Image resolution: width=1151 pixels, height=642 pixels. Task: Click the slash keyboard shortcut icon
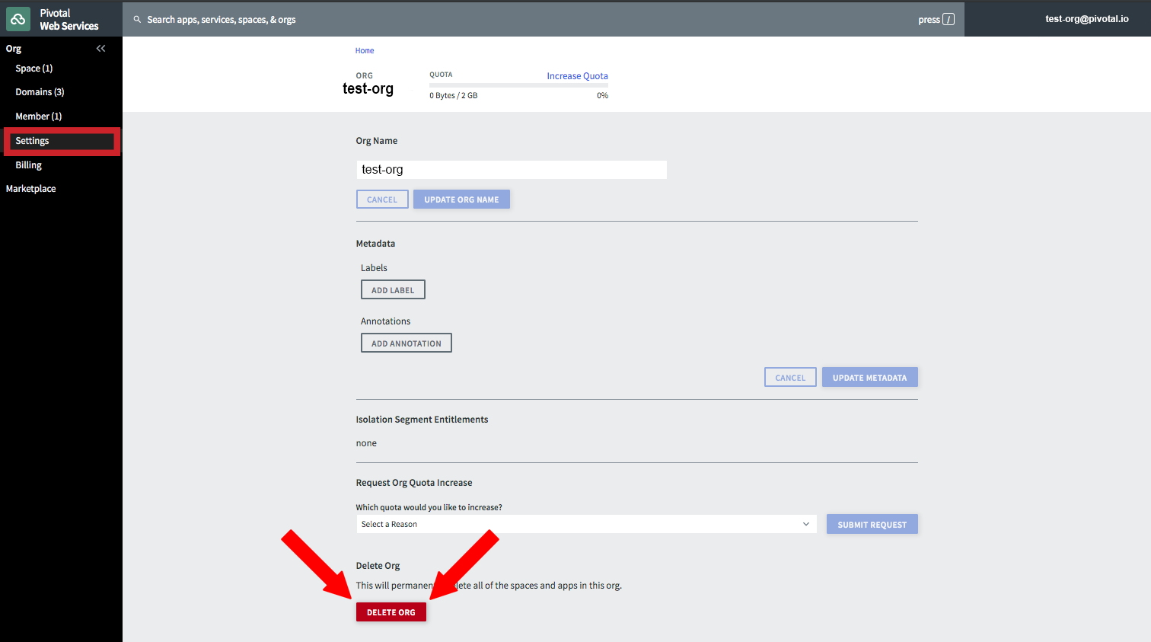pyautogui.click(x=948, y=20)
